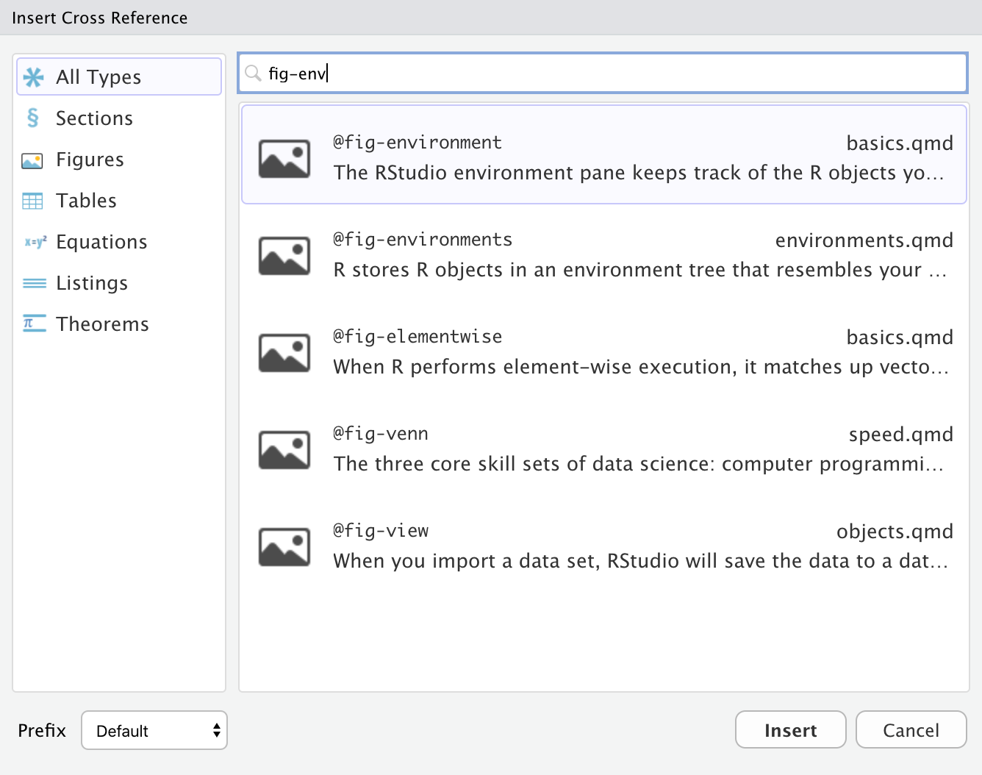
Task: Click the Theorems pi icon
Action: tap(34, 324)
